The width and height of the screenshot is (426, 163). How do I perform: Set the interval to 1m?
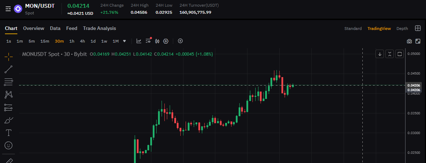click(x=20, y=41)
